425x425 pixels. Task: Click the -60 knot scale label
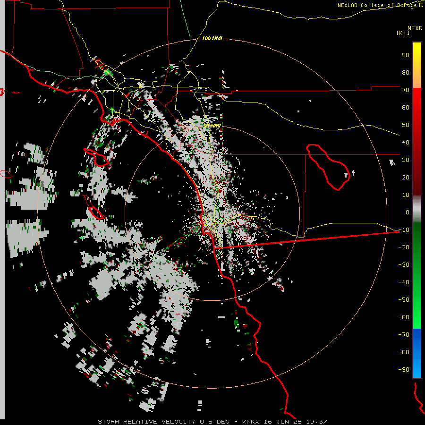tap(404, 317)
